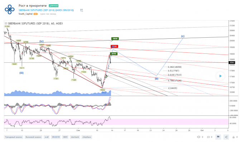Click the Окт date label on time axis
The image size is (240, 142).
(202, 131)
